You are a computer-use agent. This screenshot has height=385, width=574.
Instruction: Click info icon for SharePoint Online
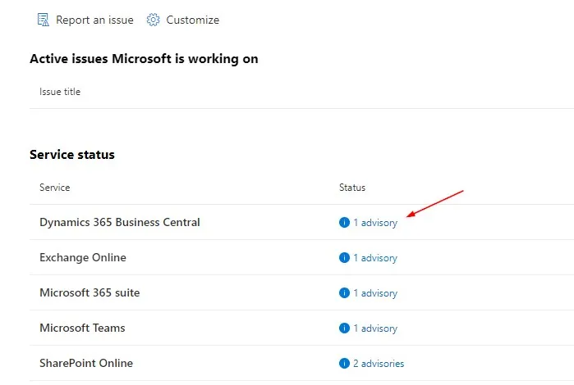(x=344, y=363)
